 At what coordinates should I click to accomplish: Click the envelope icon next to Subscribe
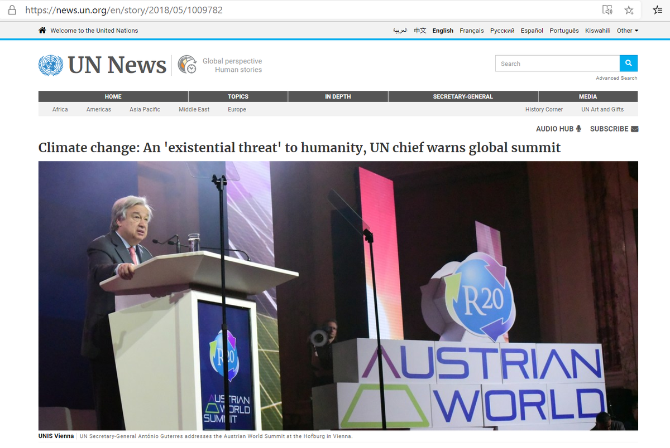click(x=634, y=129)
